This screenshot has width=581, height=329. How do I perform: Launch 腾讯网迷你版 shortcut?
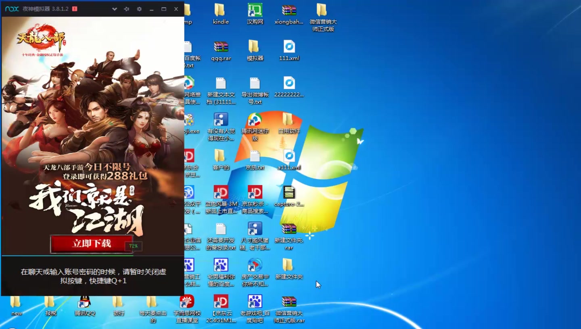tap(255, 127)
